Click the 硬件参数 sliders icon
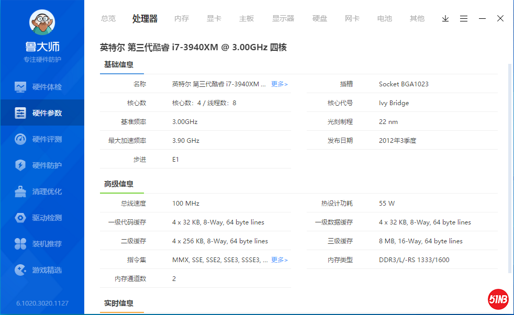The image size is (514, 315). pyautogui.click(x=20, y=113)
